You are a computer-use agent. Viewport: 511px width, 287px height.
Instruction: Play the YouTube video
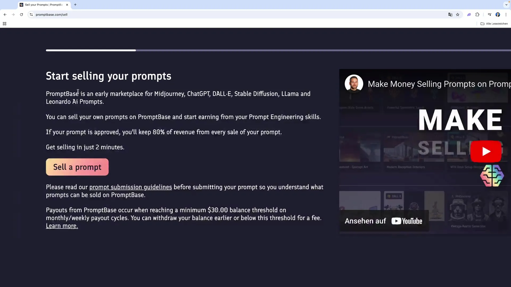pyautogui.click(x=486, y=151)
